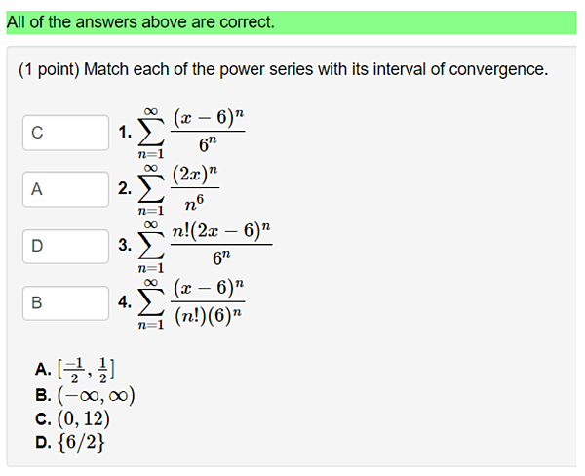Click the bold number label '1.'
Image resolution: width=585 pixels, height=476 pixels.
(x=125, y=132)
